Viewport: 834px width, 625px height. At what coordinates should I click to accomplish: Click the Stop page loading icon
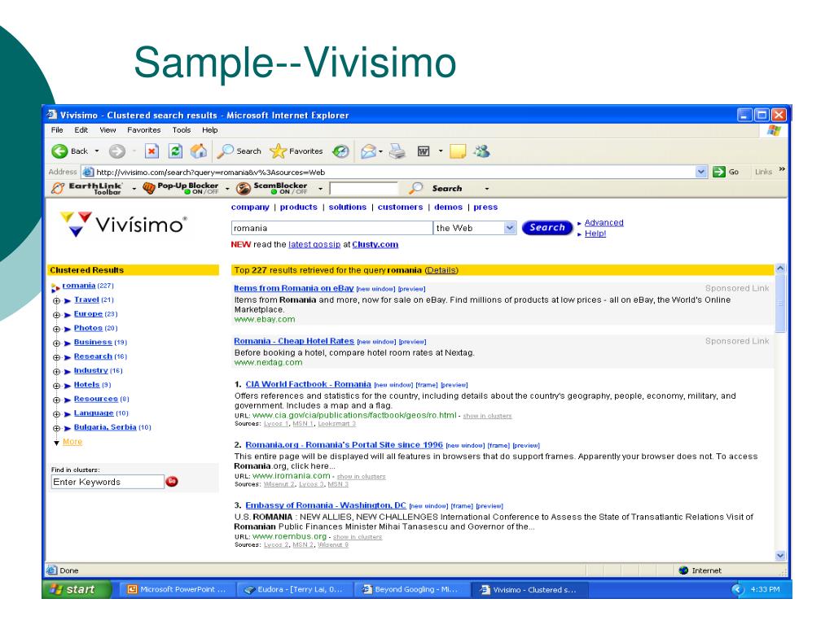click(x=151, y=151)
